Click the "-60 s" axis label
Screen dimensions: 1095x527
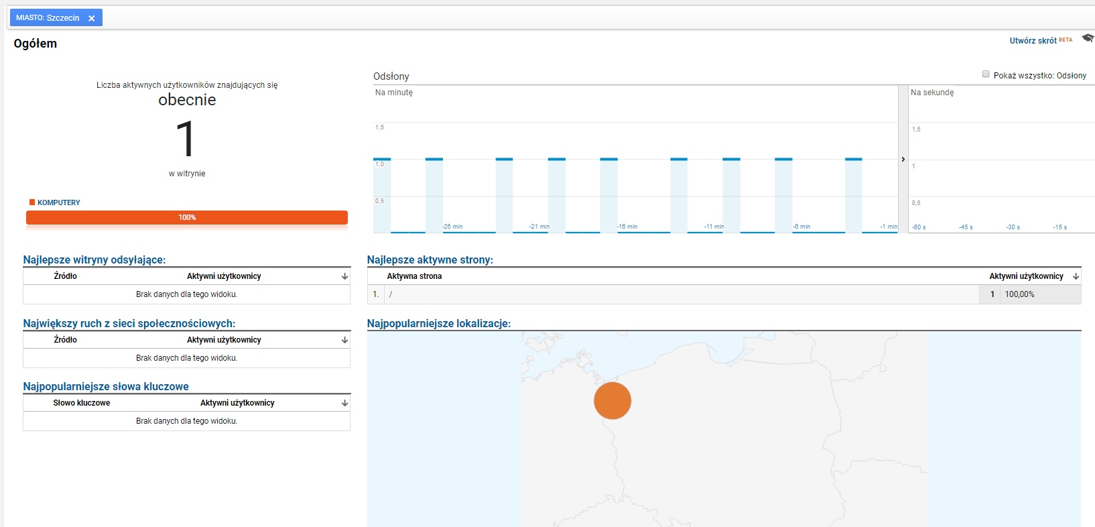pos(919,227)
